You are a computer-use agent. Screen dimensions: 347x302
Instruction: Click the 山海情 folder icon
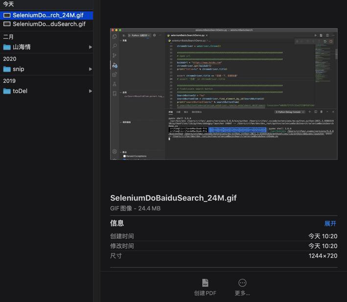[x=7, y=47]
